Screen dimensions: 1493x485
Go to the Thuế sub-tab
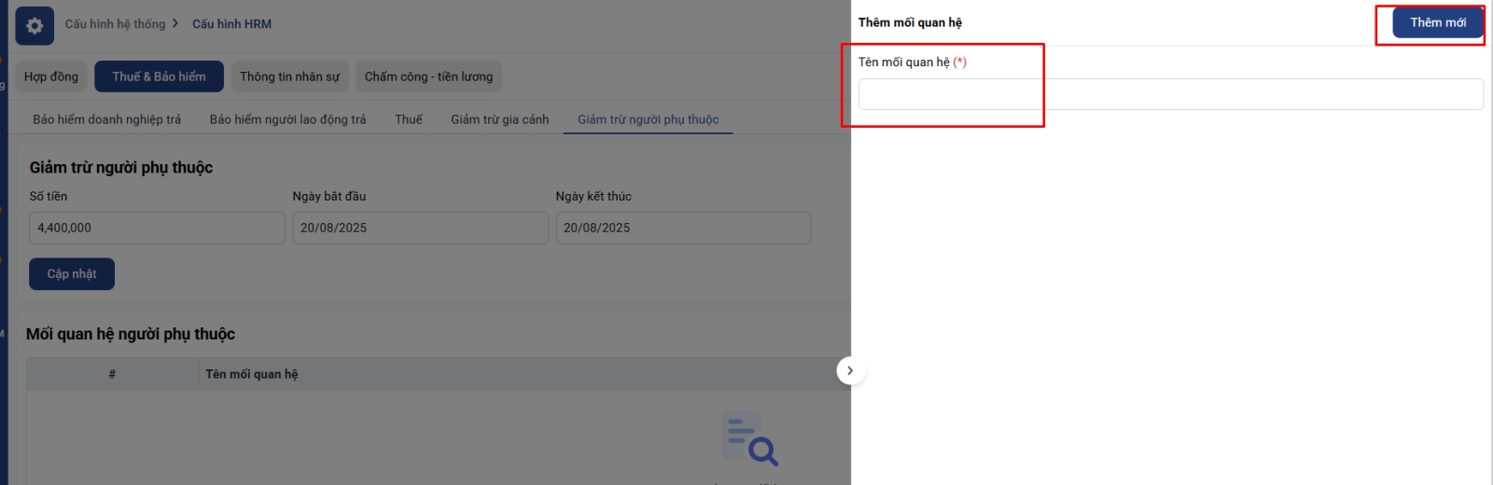point(408,119)
